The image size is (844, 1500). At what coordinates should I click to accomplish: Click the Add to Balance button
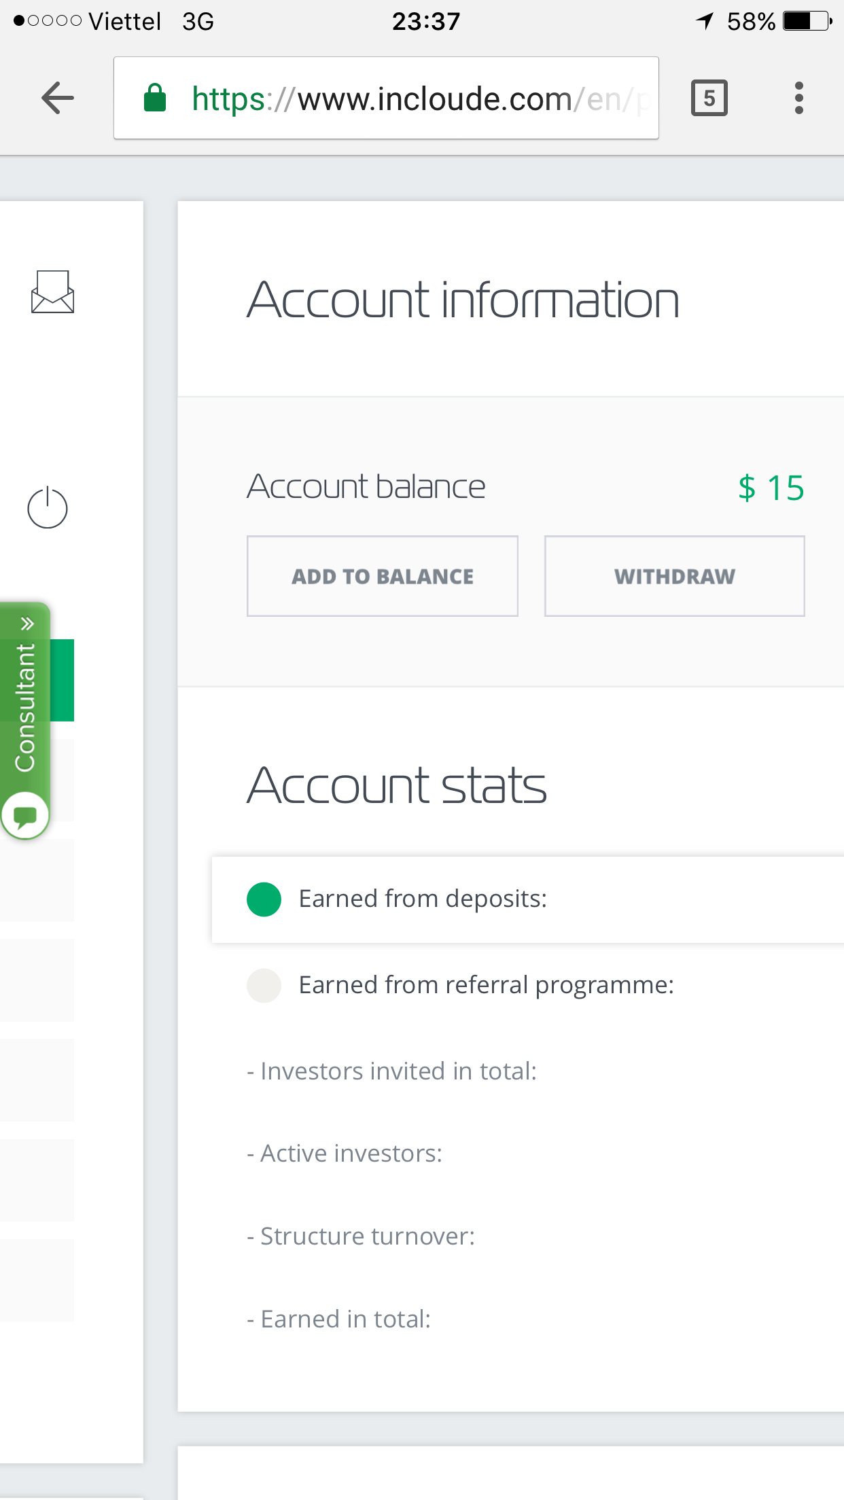point(383,576)
